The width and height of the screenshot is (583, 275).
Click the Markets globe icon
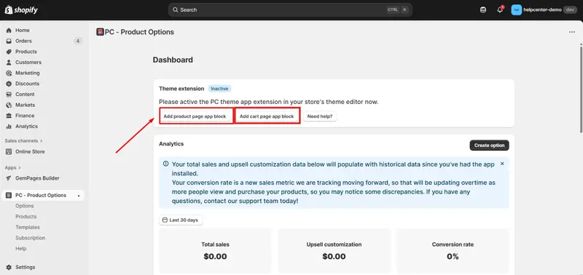tap(9, 105)
